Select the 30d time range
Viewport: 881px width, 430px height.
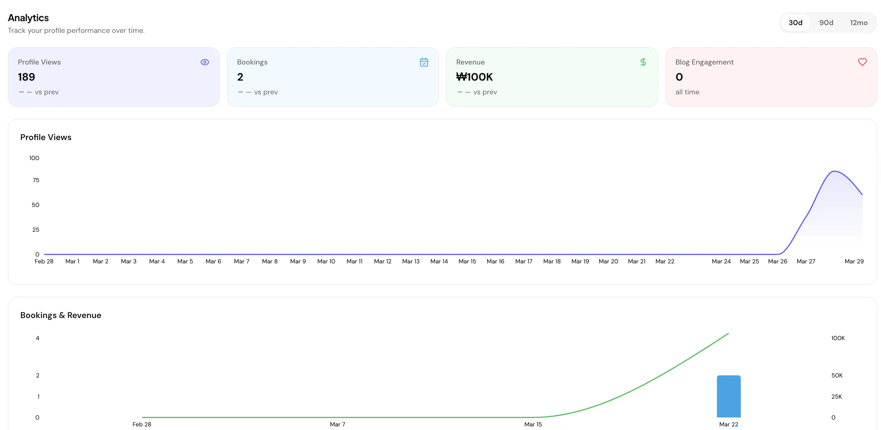click(795, 23)
